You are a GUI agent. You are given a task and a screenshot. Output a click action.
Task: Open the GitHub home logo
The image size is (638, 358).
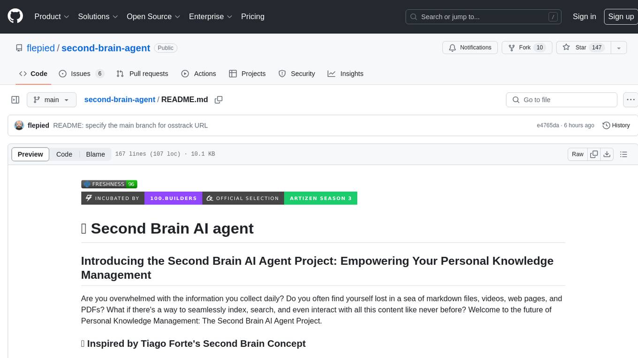(x=15, y=16)
